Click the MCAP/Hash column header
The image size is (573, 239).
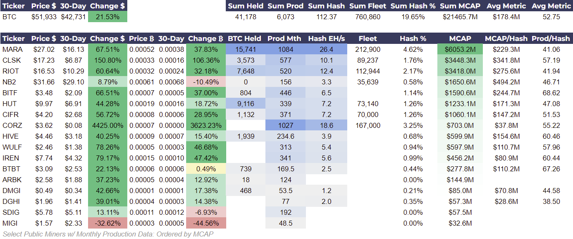(506, 38)
